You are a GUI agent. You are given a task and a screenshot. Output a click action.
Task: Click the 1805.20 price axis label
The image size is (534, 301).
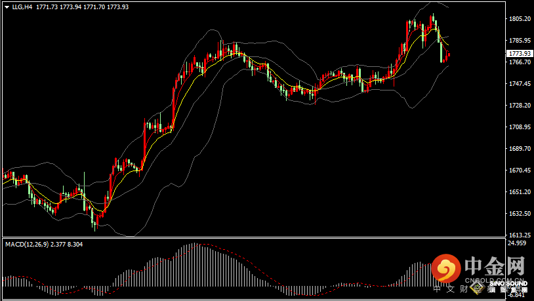pyautogui.click(x=520, y=19)
